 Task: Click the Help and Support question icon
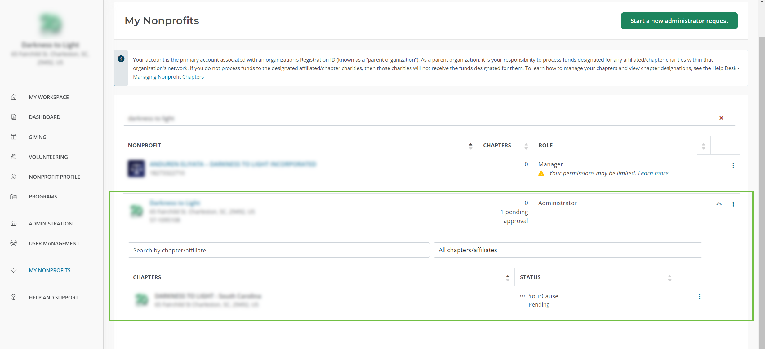[14, 297]
